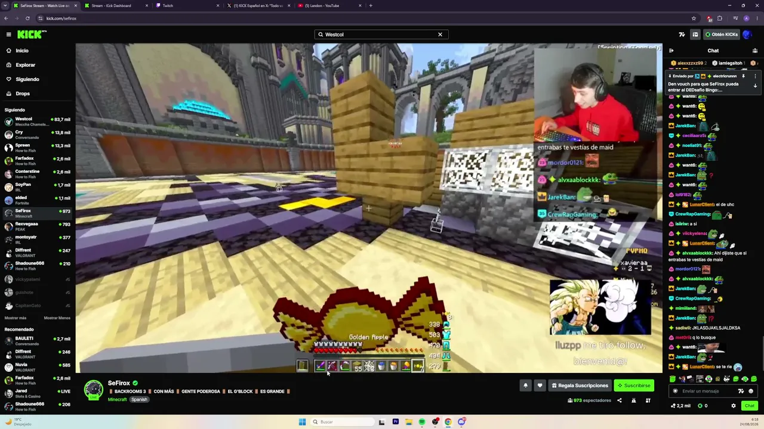The image size is (764, 429).
Task: Open Drops in sidebar
Action: coord(38,94)
